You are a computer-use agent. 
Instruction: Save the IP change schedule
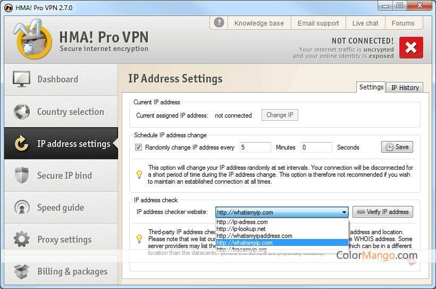click(x=397, y=147)
